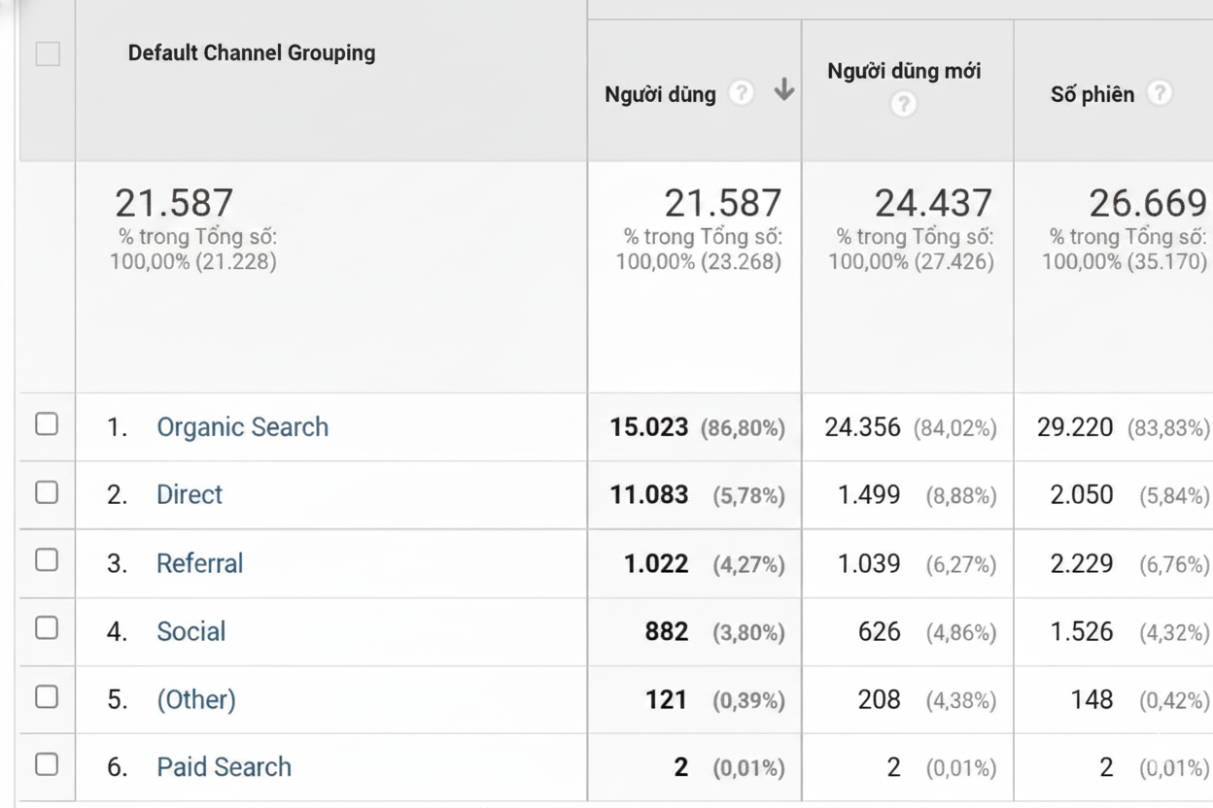Open the Paid Search channel link
The height and width of the screenshot is (808, 1213).
click(224, 766)
